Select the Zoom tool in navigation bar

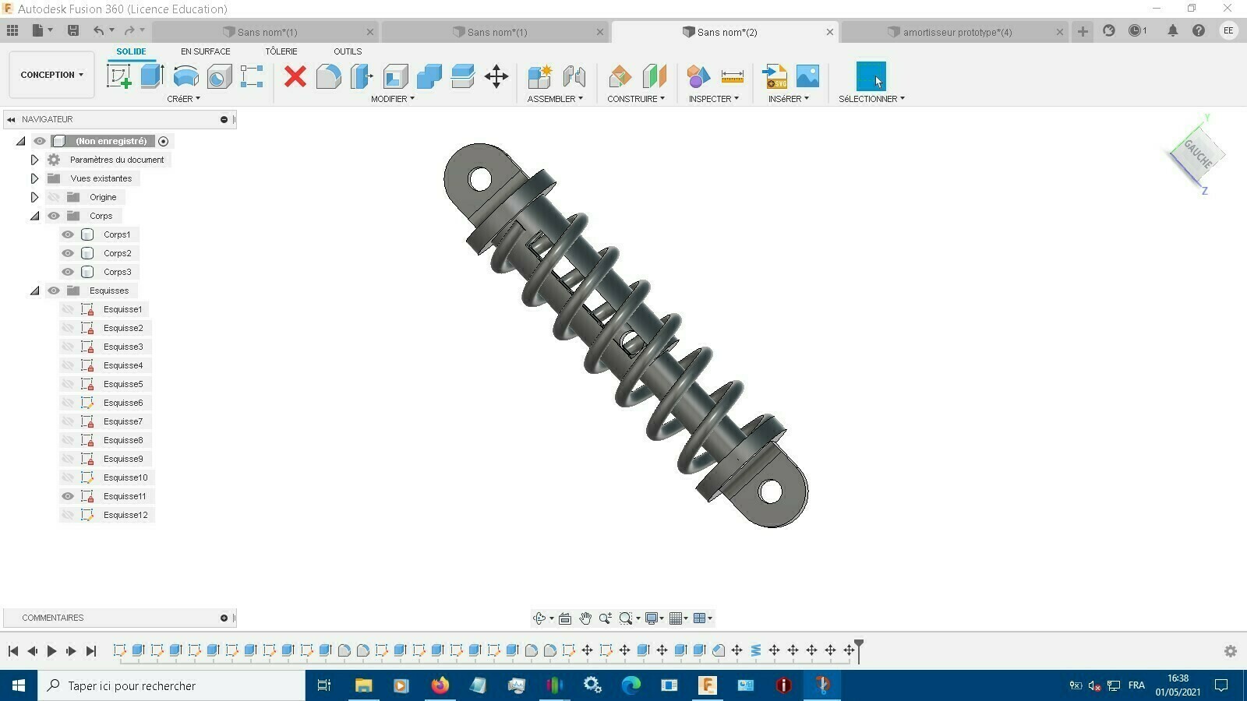point(605,618)
